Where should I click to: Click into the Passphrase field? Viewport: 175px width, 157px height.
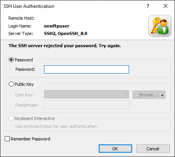click(87, 105)
